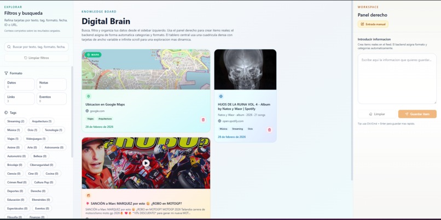Select the Crimen Real (0) tag chip

16,182
